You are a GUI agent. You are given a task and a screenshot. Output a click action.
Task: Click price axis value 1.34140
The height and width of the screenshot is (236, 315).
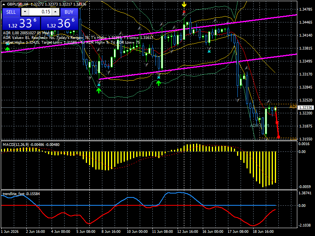306,35
